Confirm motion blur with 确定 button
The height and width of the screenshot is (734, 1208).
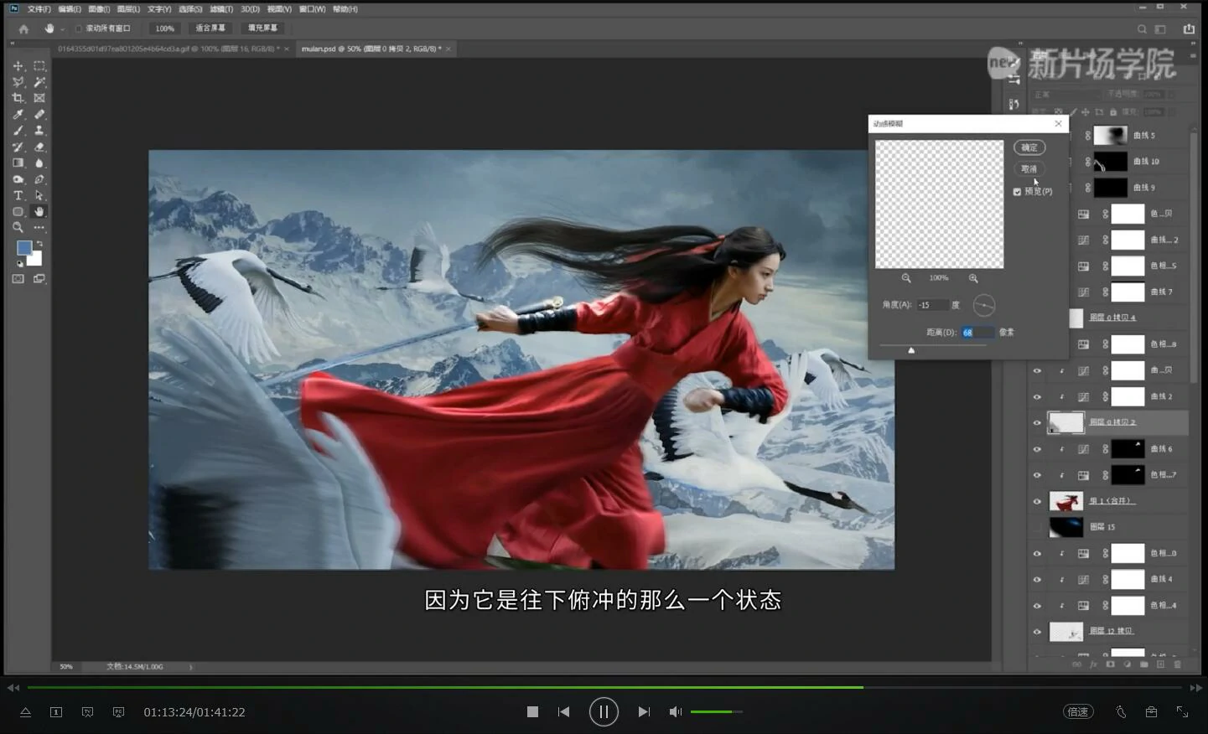click(1029, 147)
